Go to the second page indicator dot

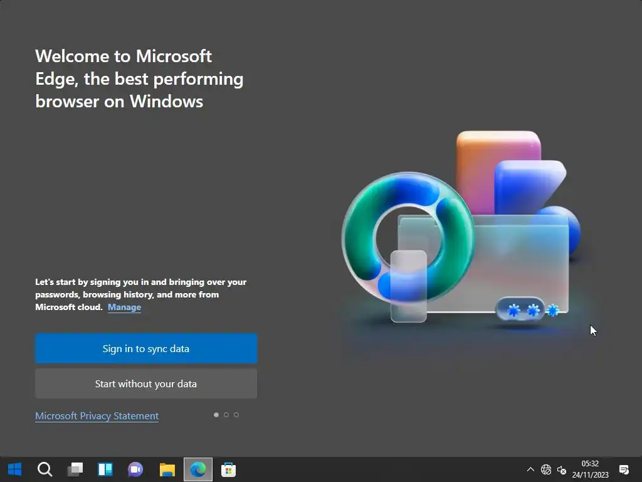(x=226, y=415)
